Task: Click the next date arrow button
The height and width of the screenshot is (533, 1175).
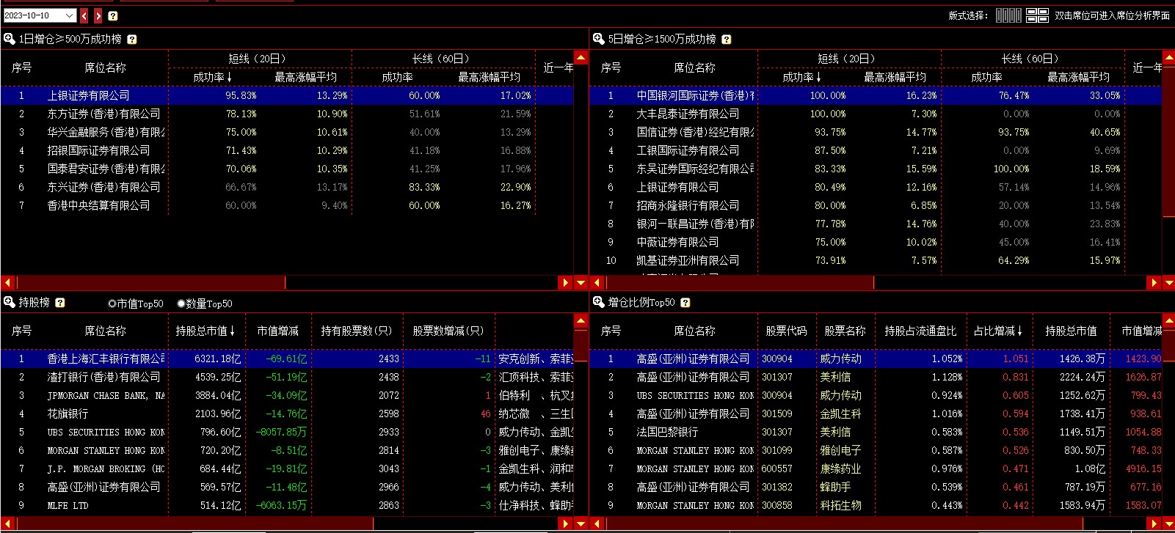Action: coord(98,15)
